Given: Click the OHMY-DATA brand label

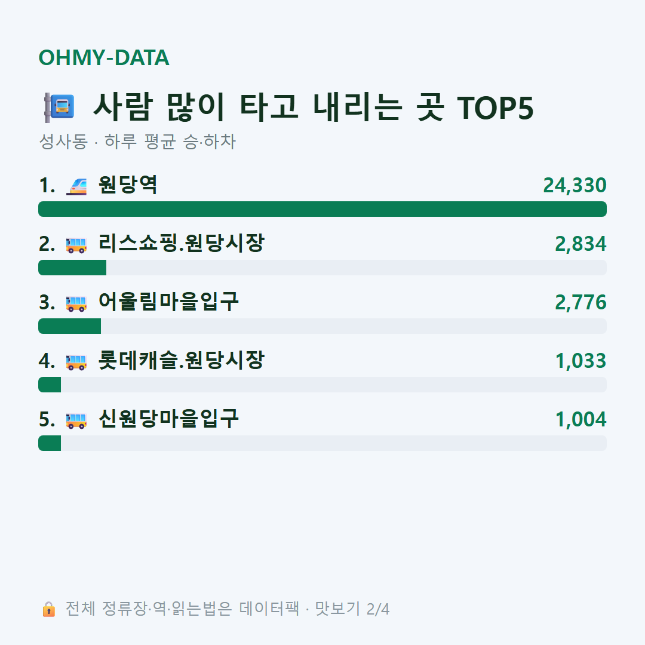Looking at the screenshot, I should pyautogui.click(x=104, y=57).
